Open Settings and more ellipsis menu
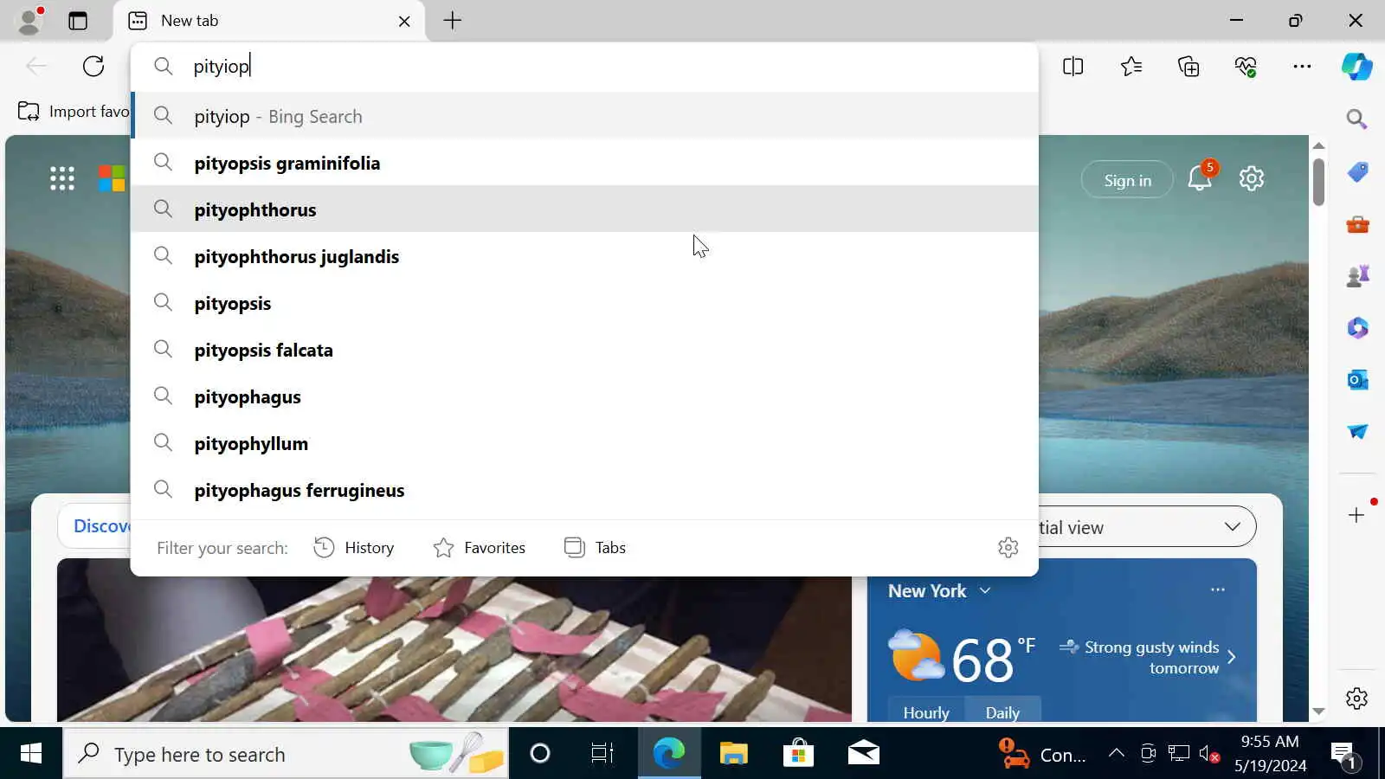 [1302, 66]
